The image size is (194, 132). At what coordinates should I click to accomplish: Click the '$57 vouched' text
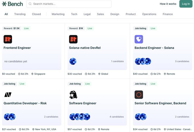coord(75,129)
